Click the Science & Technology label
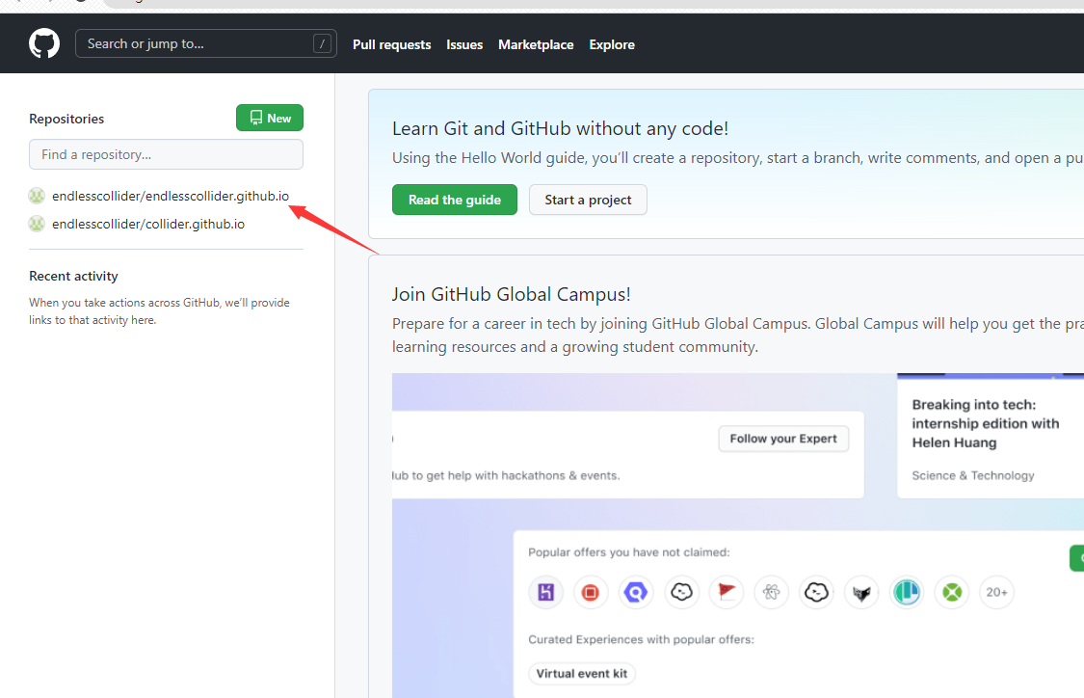Viewport: 1084px width, 698px height. click(x=972, y=475)
